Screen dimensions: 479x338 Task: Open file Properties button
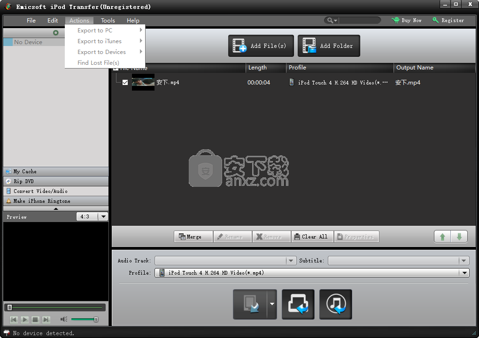[356, 237]
